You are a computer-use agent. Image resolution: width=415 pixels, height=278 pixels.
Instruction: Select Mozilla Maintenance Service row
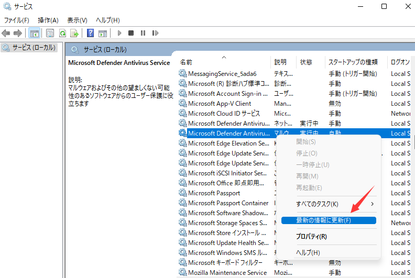(294, 273)
